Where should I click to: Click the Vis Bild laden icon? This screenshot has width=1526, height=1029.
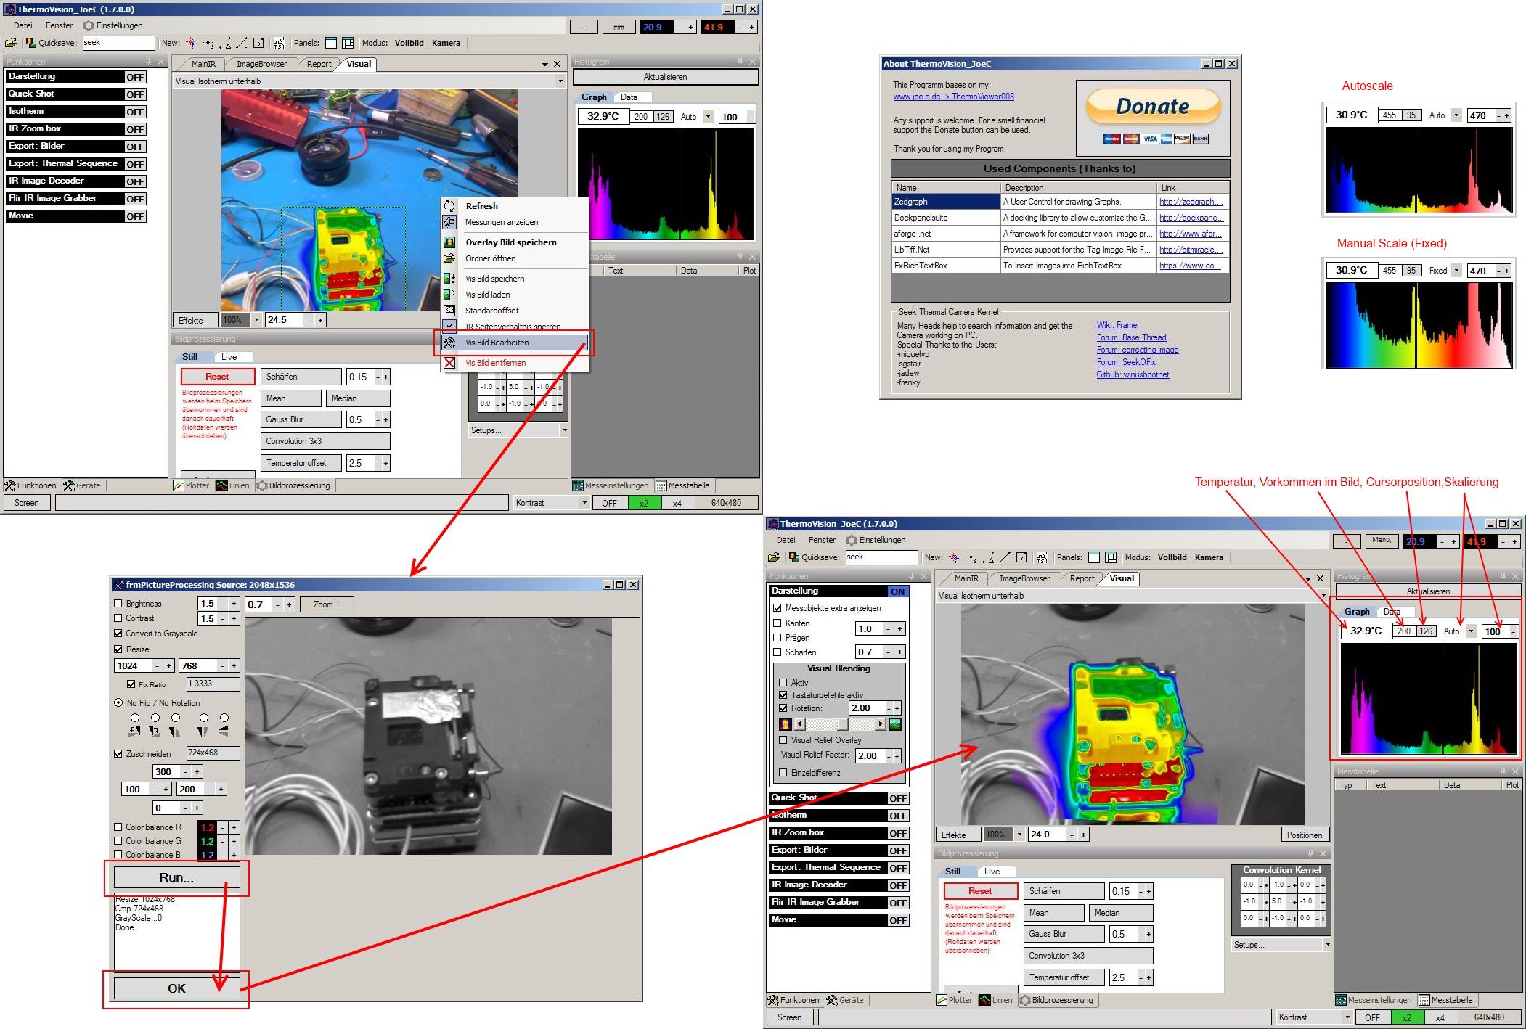pos(449,295)
